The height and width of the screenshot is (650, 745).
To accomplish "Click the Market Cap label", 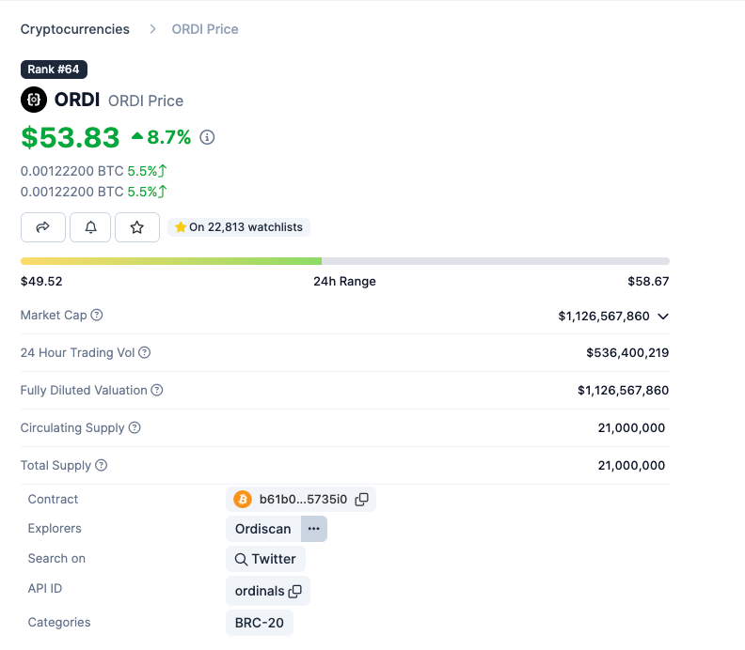I will coord(54,315).
